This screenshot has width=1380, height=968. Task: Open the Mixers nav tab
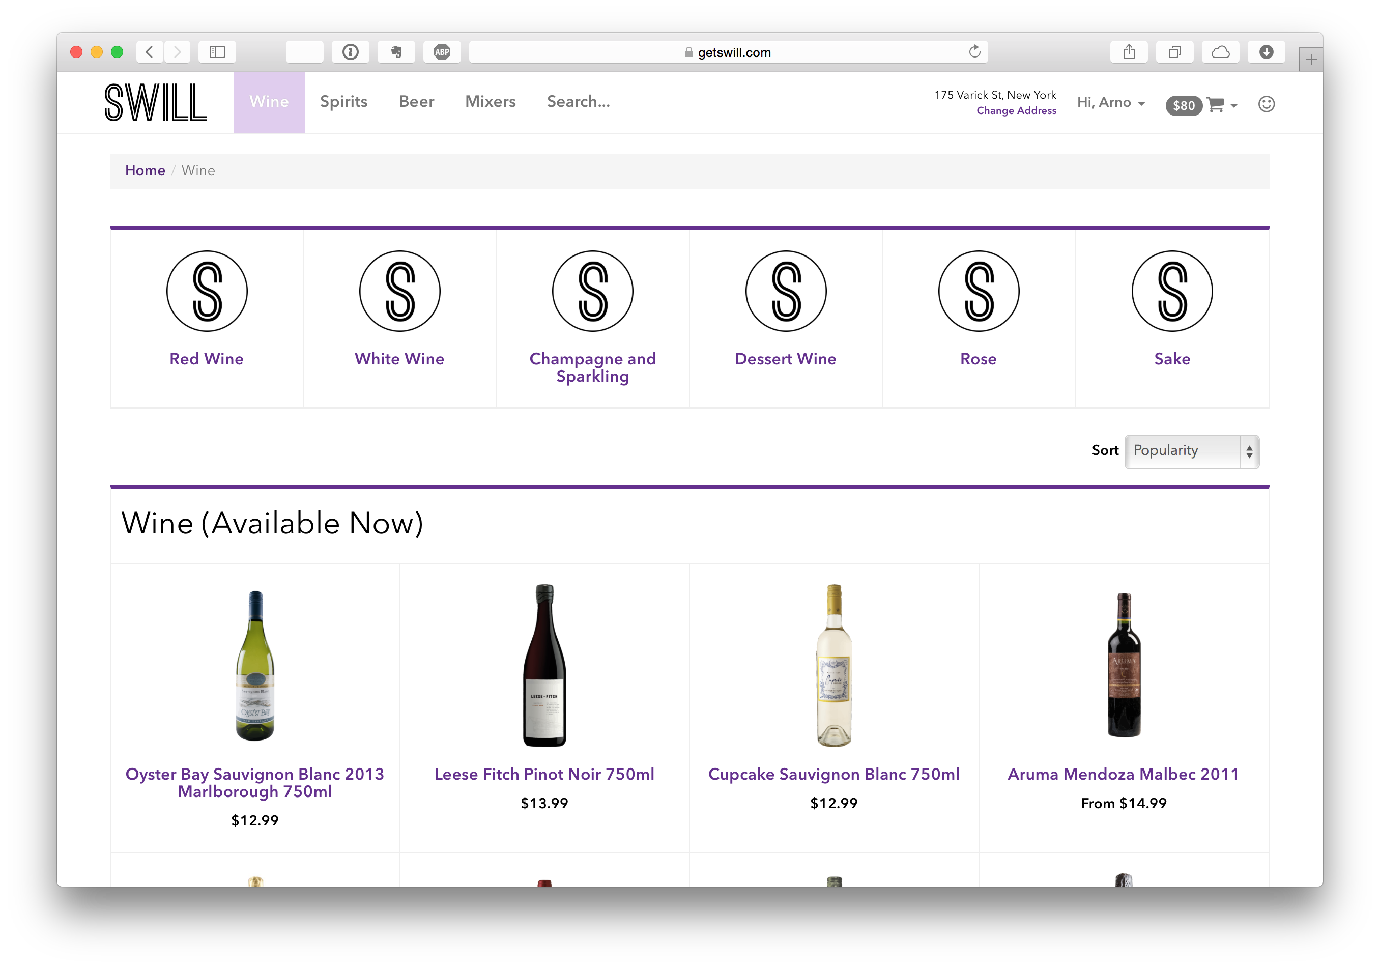pos(491,102)
